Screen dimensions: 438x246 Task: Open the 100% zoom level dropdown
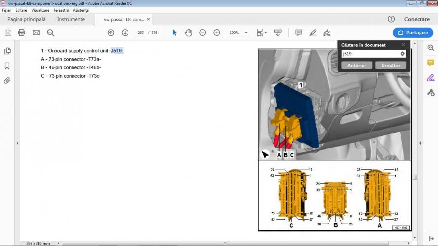click(x=246, y=33)
